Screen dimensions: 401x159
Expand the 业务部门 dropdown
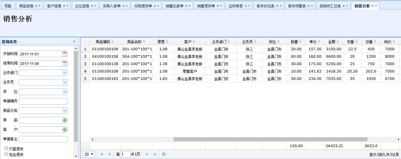(x=65, y=73)
